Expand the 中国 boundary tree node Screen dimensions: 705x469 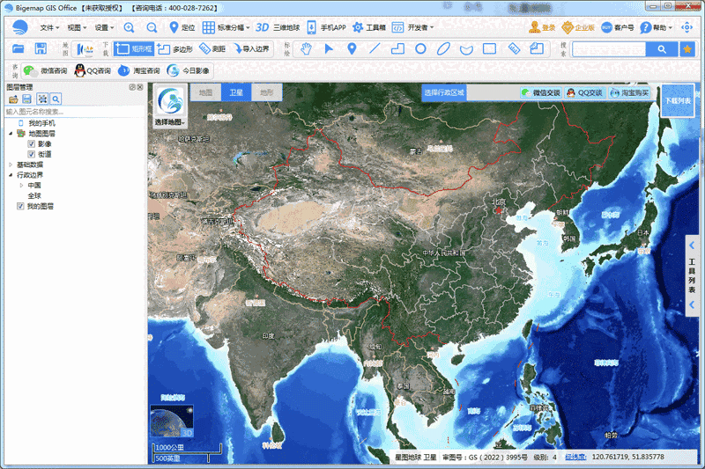(x=22, y=186)
